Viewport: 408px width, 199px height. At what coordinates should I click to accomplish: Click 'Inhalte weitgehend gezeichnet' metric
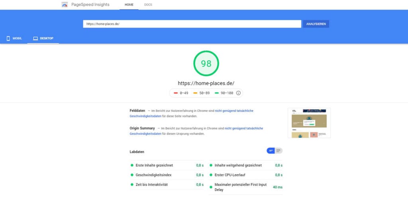coord(245,165)
